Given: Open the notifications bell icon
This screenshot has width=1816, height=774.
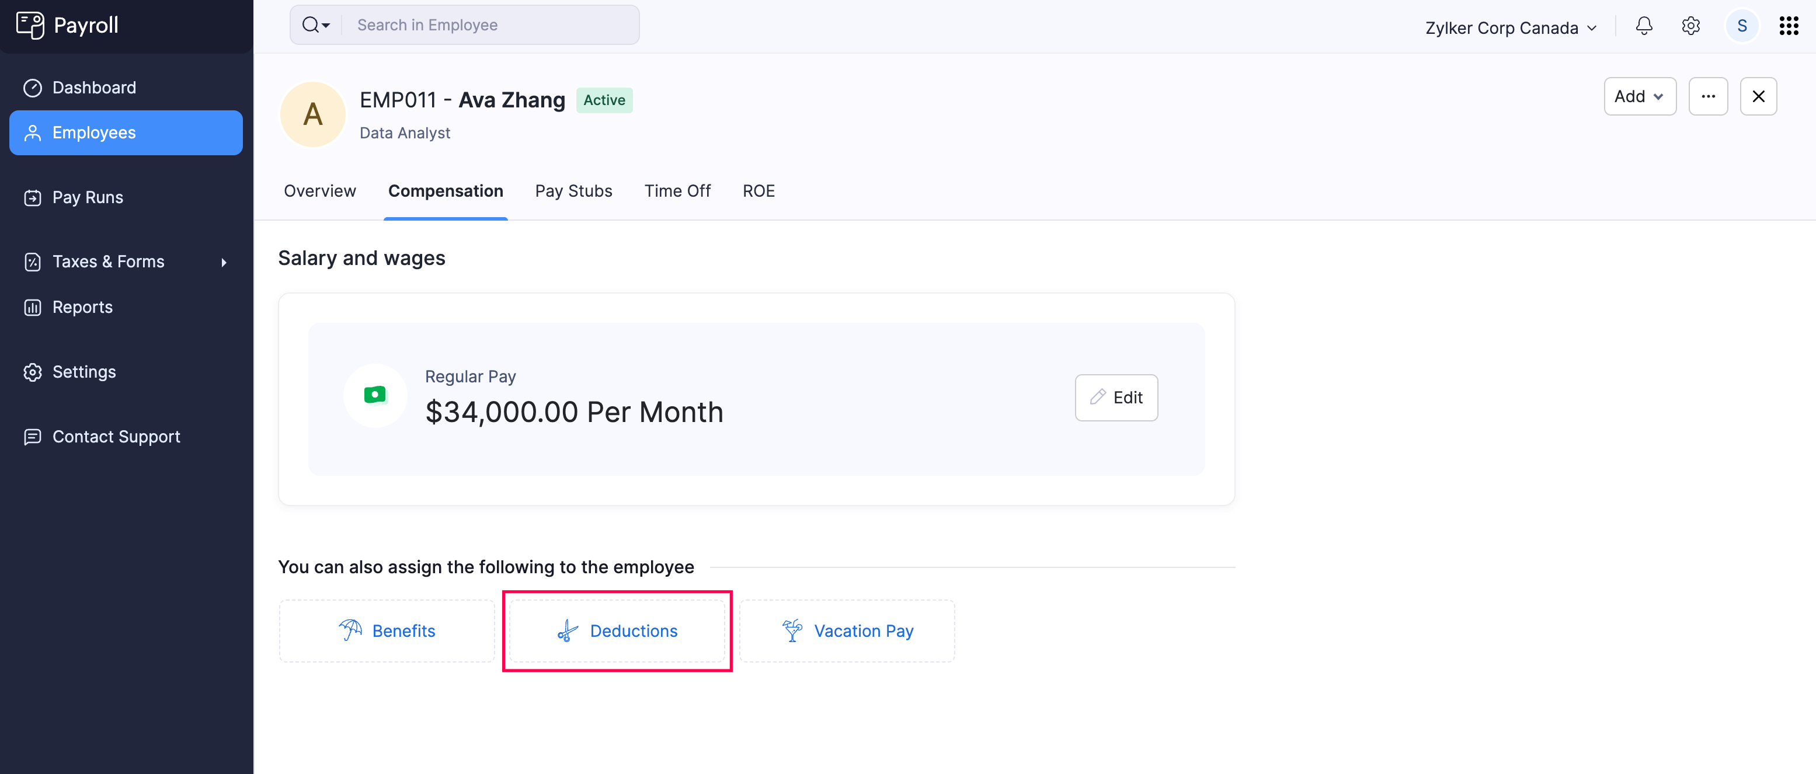Looking at the screenshot, I should pos(1644,26).
